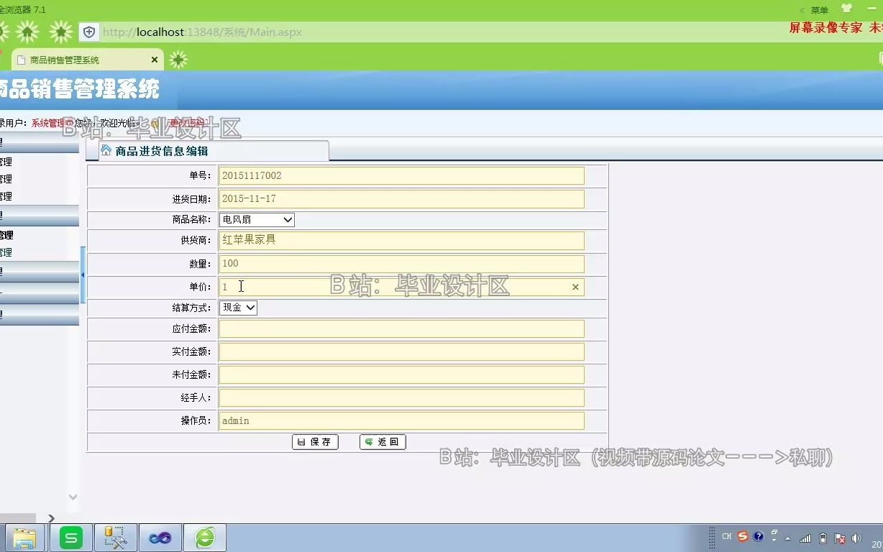Open the 菜单 menu at top right
This screenshot has height=552, width=883.
coord(820,10)
